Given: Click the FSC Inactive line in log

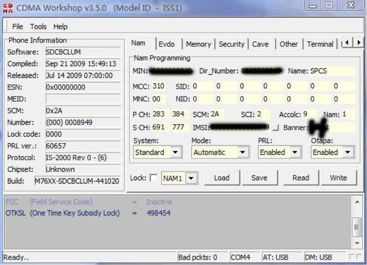Looking at the screenshot, I should [x=88, y=202].
